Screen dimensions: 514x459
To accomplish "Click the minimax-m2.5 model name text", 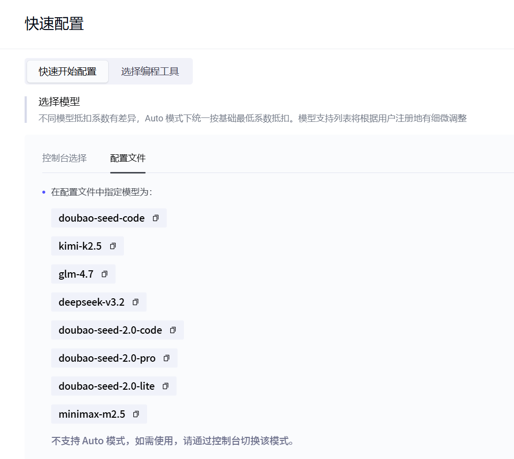I will coord(91,414).
